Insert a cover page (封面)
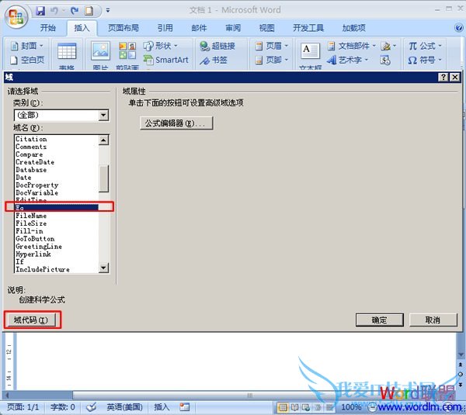Screen dimensions: 466x415 click(x=26, y=46)
